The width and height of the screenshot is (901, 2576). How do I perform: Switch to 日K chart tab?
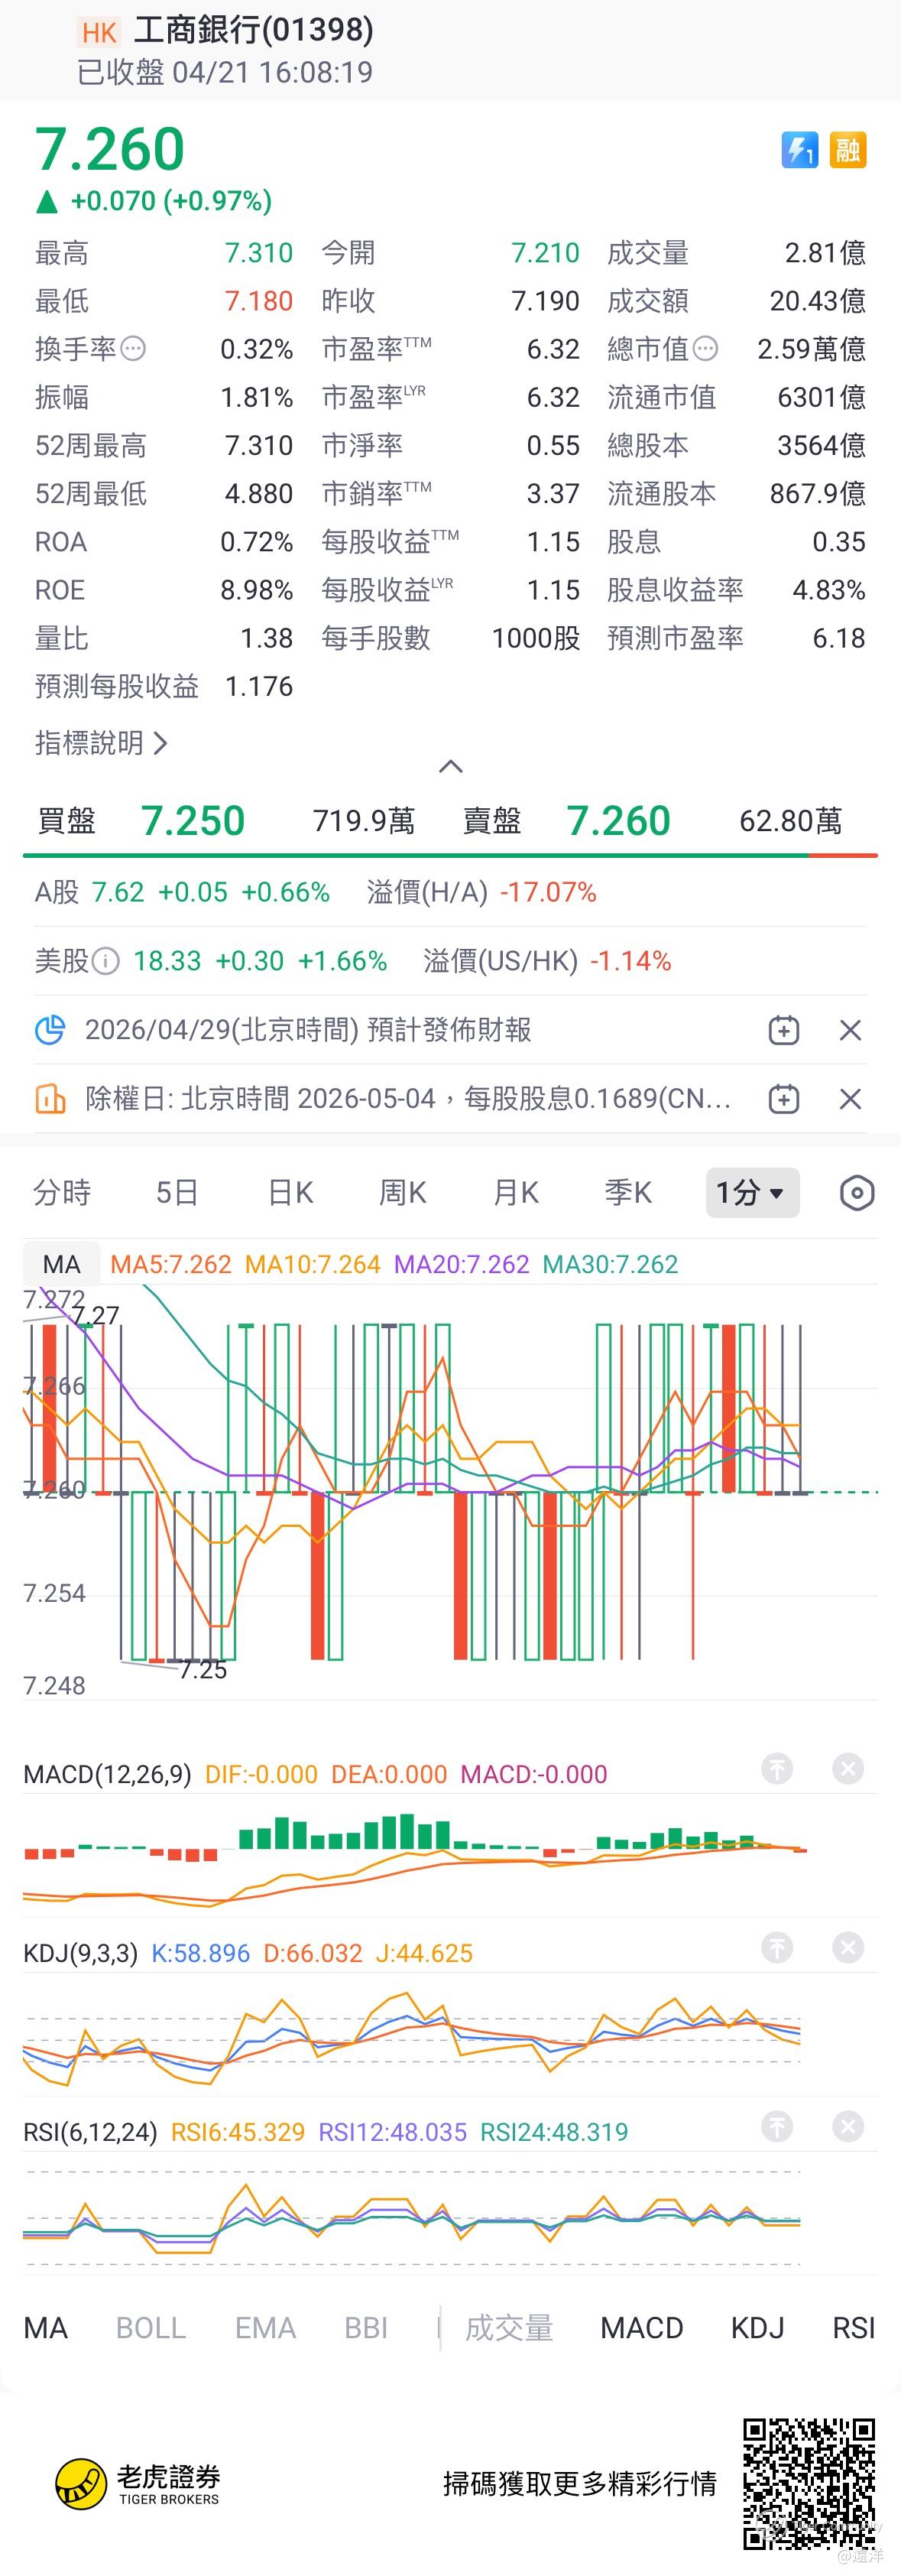click(291, 1192)
